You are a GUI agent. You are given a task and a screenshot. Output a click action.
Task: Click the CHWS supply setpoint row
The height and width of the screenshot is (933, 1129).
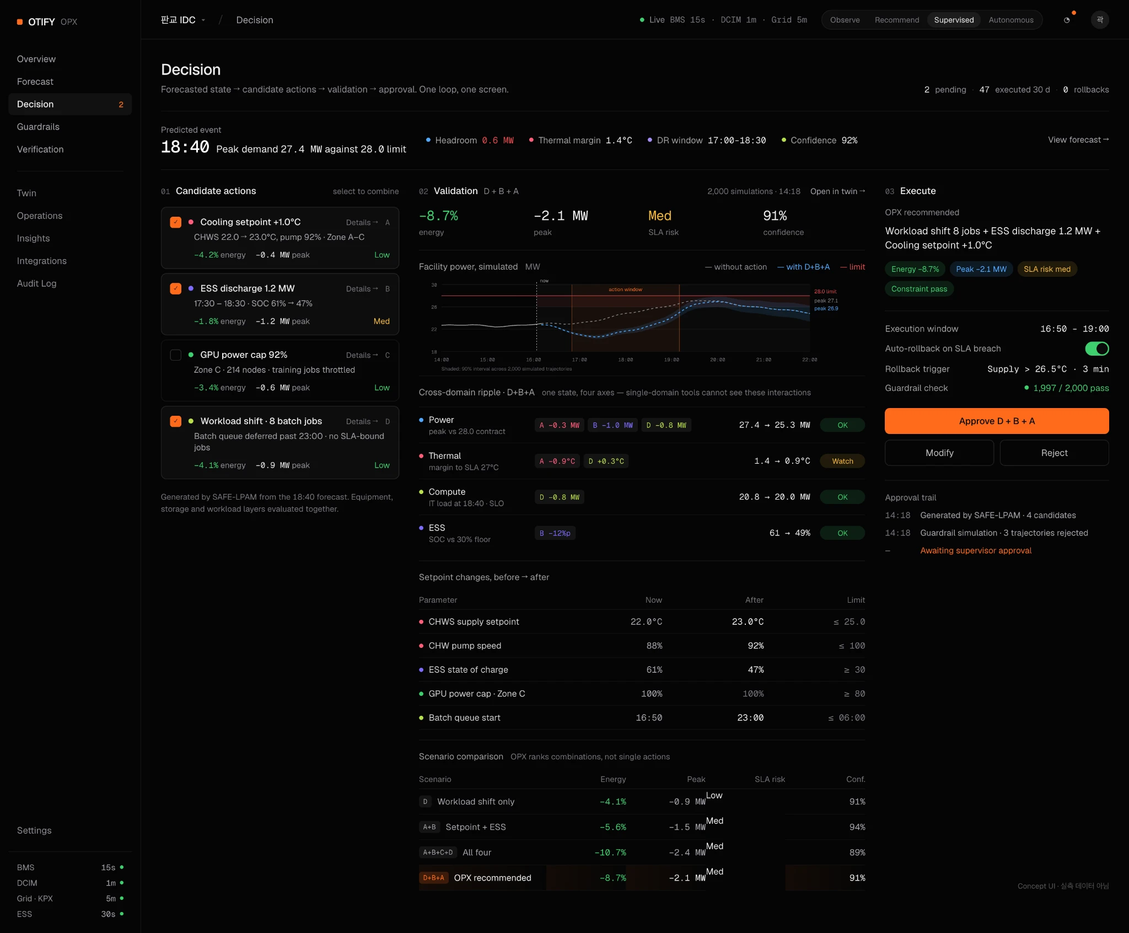(x=642, y=621)
